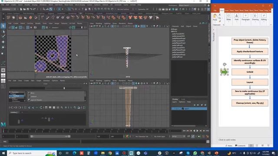278x156 pixels.
Task: Switch to single-pane layout icon
Action: coord(3,70)
